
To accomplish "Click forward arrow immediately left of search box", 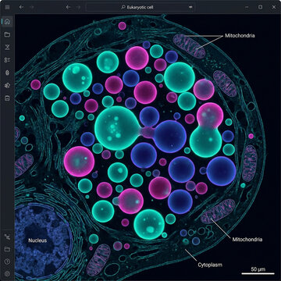I will (79, 7).
